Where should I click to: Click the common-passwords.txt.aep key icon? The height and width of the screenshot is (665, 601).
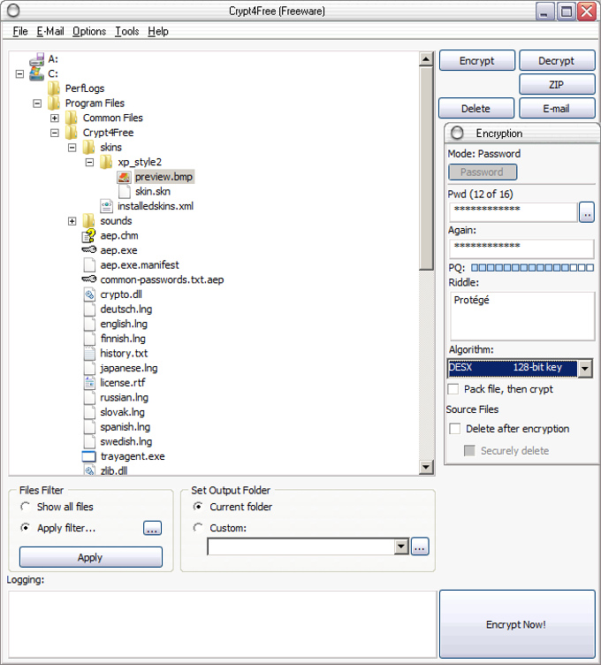pos(89,279)
